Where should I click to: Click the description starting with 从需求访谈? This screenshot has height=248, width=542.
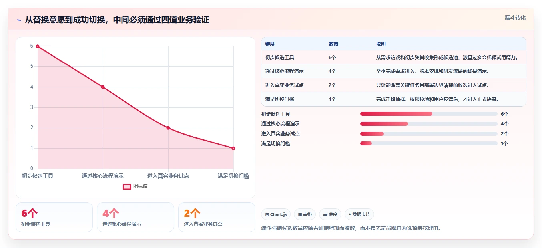(447, 58)
